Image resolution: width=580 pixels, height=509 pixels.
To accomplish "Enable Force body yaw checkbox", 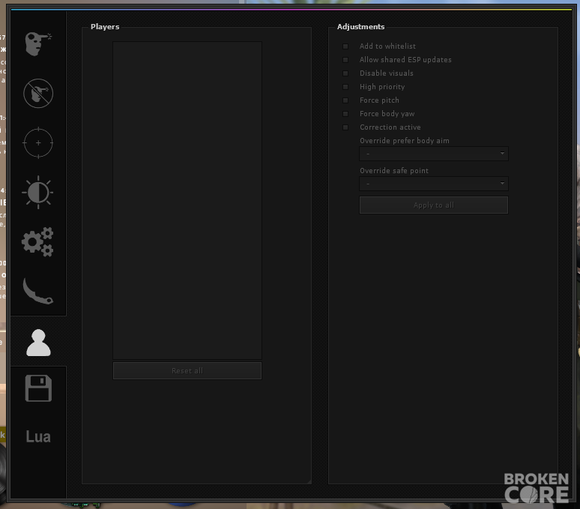I will pyautogui.click(x=345, y=114).
